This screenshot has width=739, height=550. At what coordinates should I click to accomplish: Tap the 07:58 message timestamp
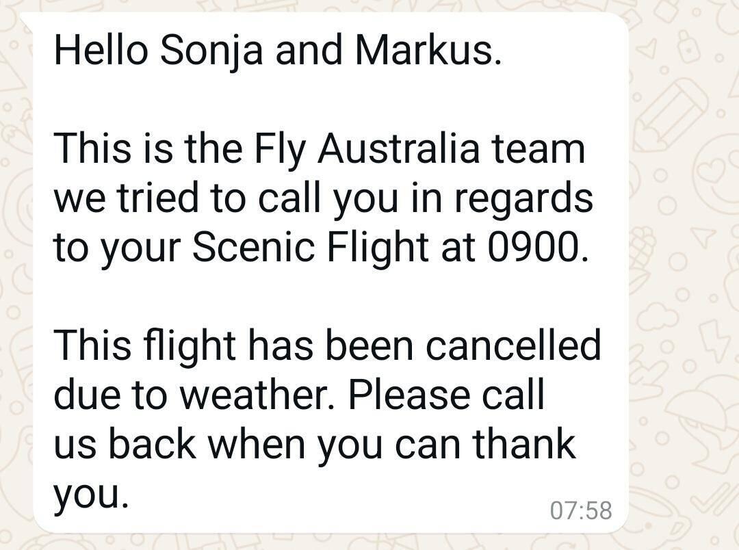[x=581, y=510]
